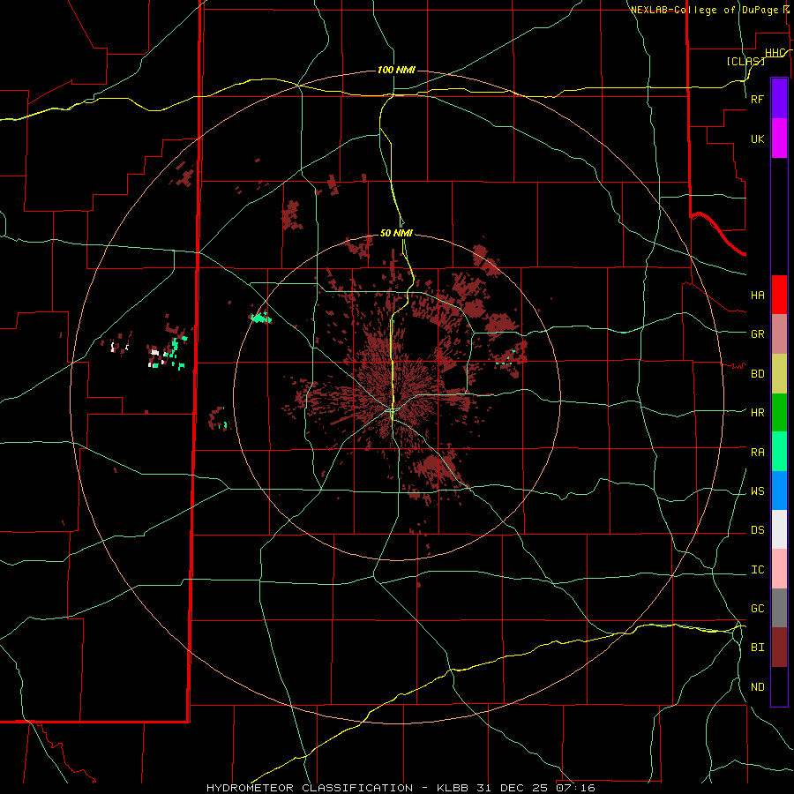Select the HR green legend swatch
This screenshot has width=794, height=794.
coord(779,413)
